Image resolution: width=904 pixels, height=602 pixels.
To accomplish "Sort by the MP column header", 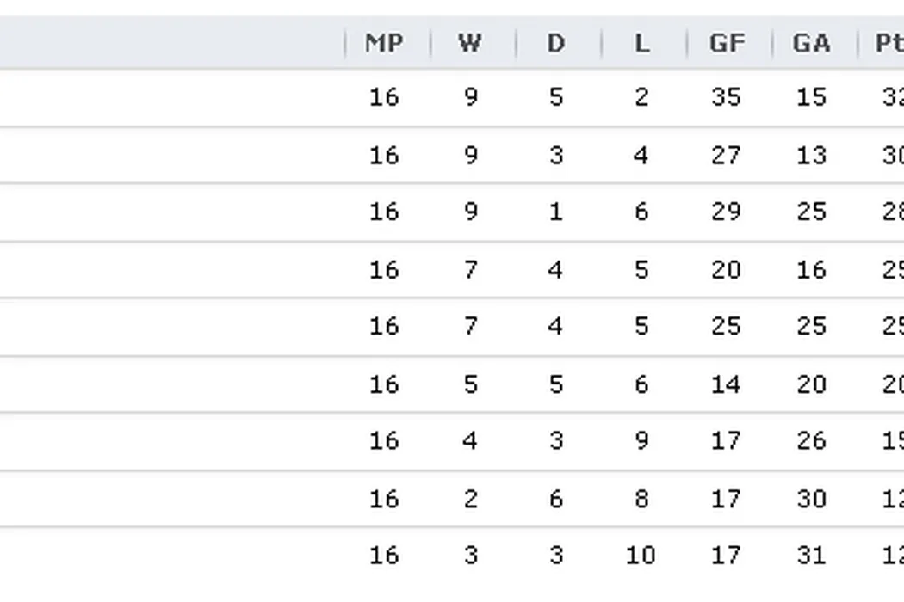I will coord(384,43).
